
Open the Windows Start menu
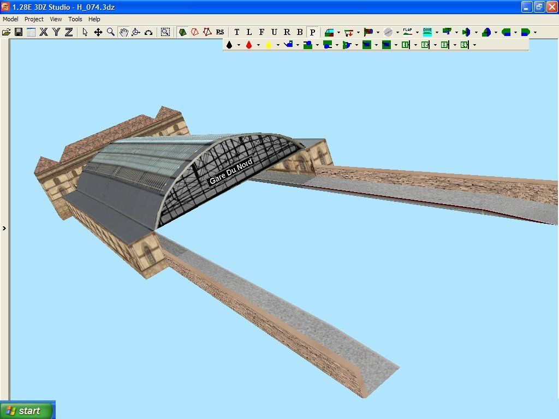28,410
